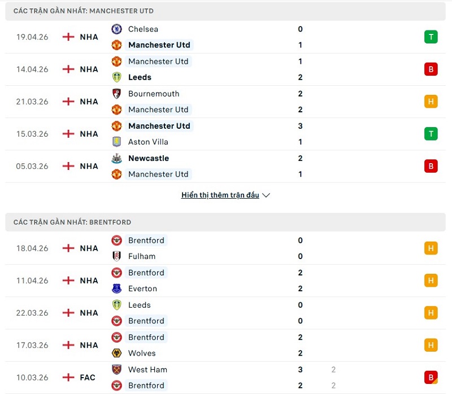Select the Everton club badge
452x394 pixels.
point(117,288)
